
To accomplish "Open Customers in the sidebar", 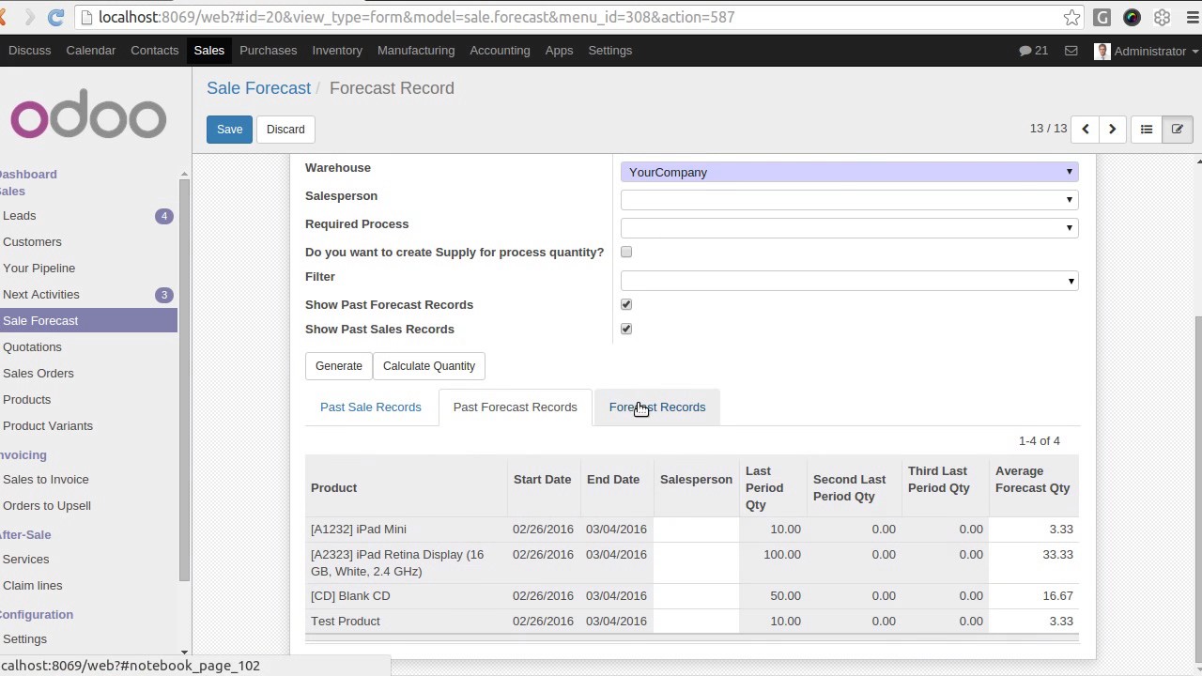I will pos(32,242).
